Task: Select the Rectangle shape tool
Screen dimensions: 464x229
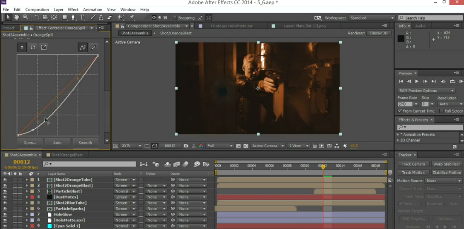Action: [64, 17]
